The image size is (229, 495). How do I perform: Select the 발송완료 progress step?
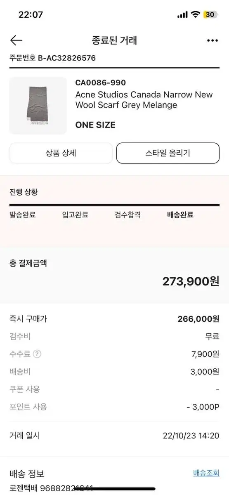point(23,214)
